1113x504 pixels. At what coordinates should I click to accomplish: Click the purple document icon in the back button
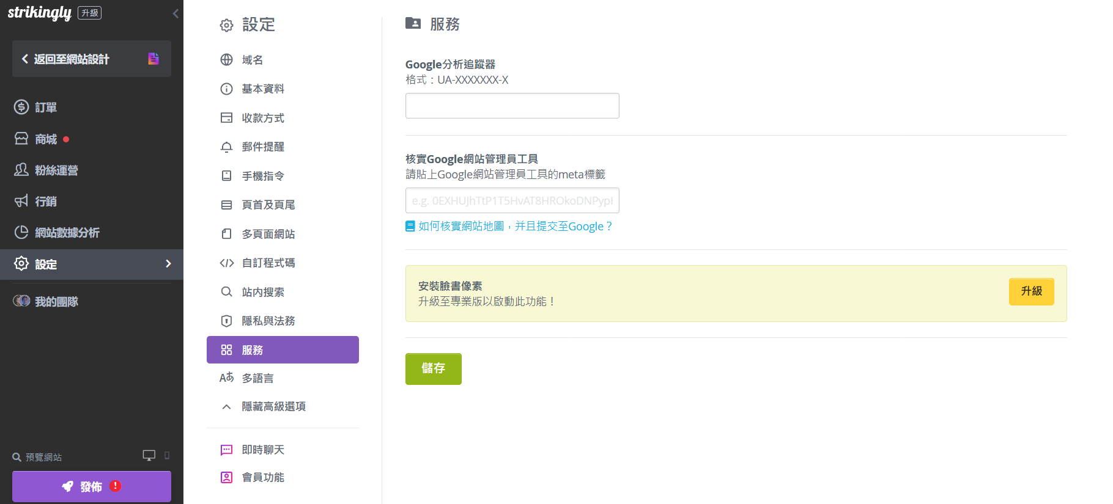coord(153,59)
